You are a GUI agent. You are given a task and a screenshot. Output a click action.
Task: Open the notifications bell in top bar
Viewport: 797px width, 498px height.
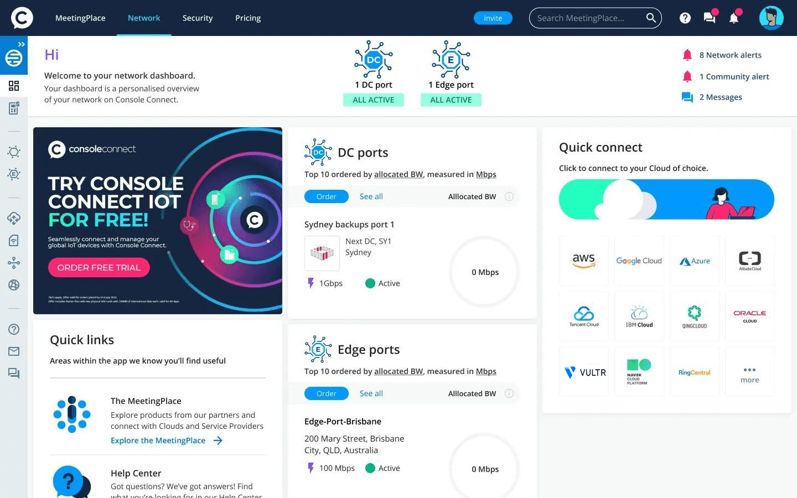[x=734, y=18]
